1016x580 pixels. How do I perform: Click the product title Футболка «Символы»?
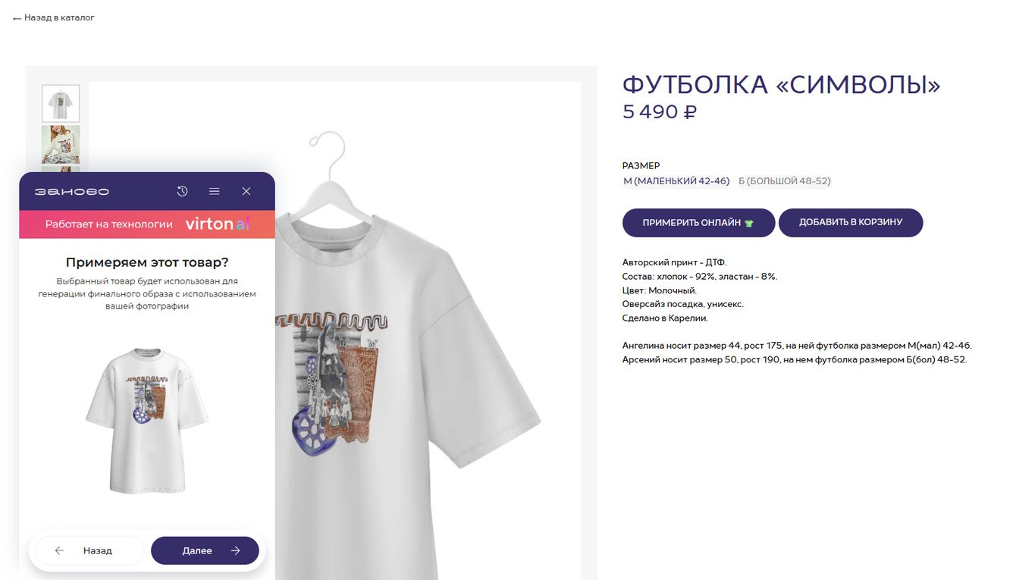coord(781,85)
